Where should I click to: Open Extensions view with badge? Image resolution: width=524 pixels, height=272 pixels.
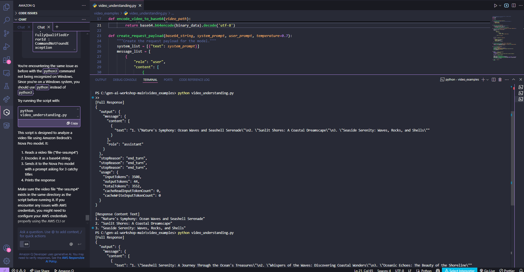(7, 60)
